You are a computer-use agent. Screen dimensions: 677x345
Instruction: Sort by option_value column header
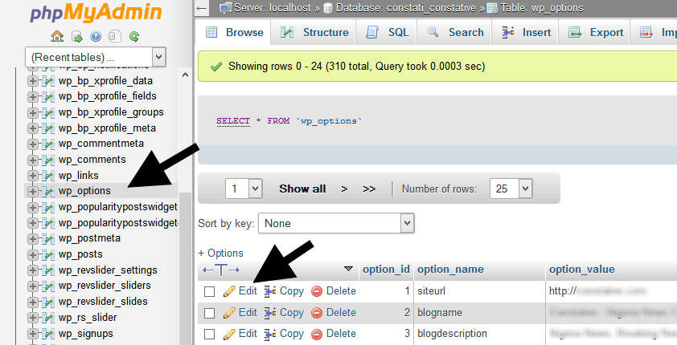(581, 270)
